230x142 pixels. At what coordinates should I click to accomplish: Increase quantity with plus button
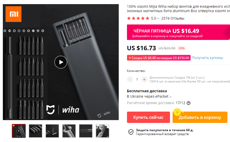(x=144, y=79)
